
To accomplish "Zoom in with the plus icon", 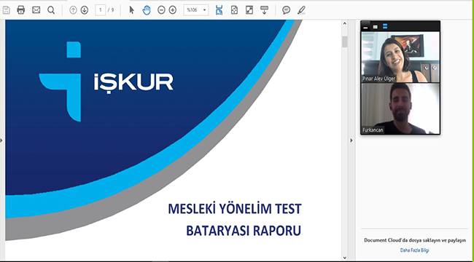I will coord(173,10).
